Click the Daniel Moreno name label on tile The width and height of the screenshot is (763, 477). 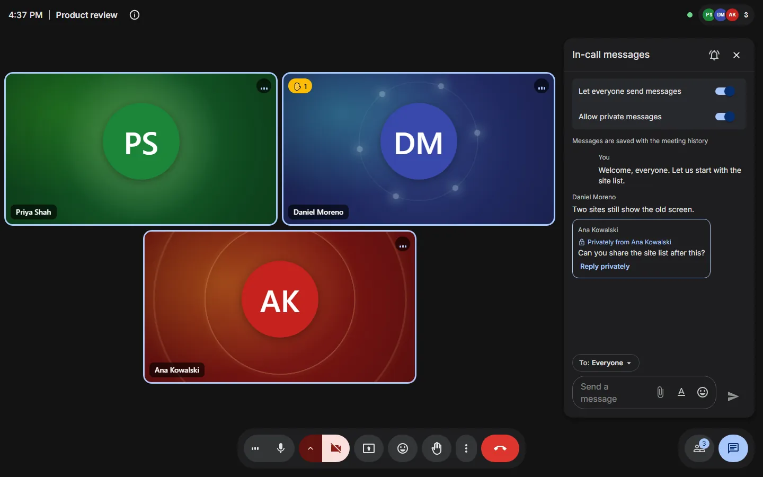[318, 212]
